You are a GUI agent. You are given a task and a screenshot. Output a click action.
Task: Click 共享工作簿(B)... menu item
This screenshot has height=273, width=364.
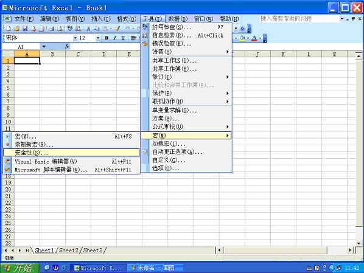coord(186,69)
